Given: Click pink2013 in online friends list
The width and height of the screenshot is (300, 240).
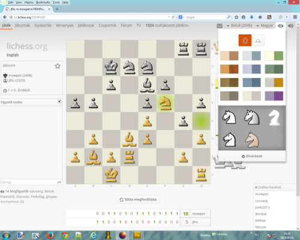Looking at the screenshot, I should point(262,208).
